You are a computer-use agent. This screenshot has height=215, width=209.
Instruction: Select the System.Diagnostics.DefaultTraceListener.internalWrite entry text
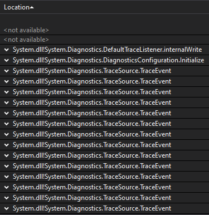pyautogui.click(x=107, y=50)
